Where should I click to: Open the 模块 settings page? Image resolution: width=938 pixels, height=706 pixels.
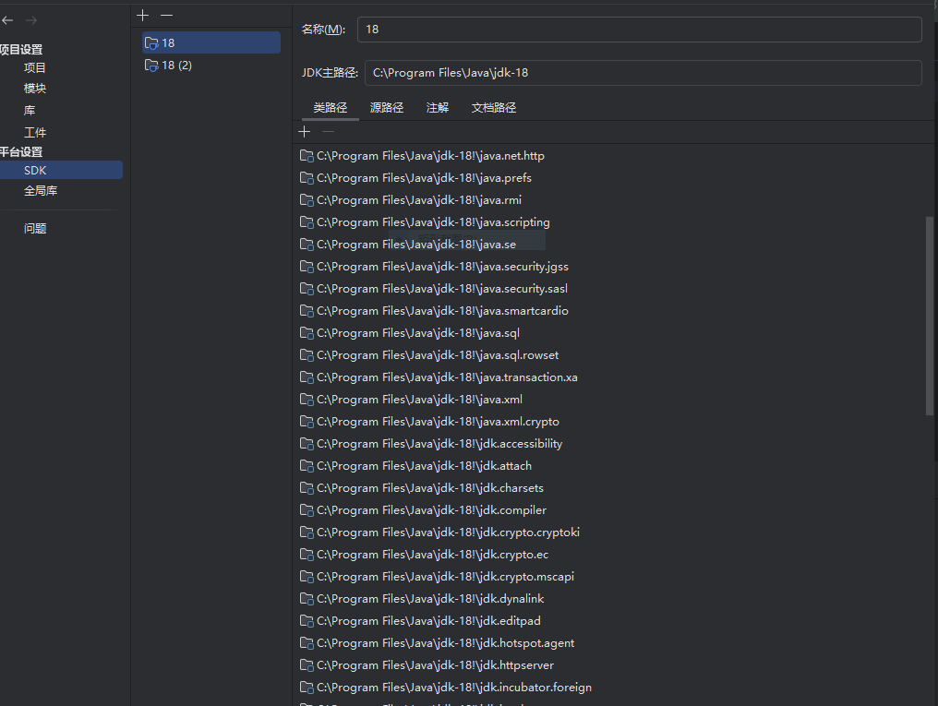[35, 89]
